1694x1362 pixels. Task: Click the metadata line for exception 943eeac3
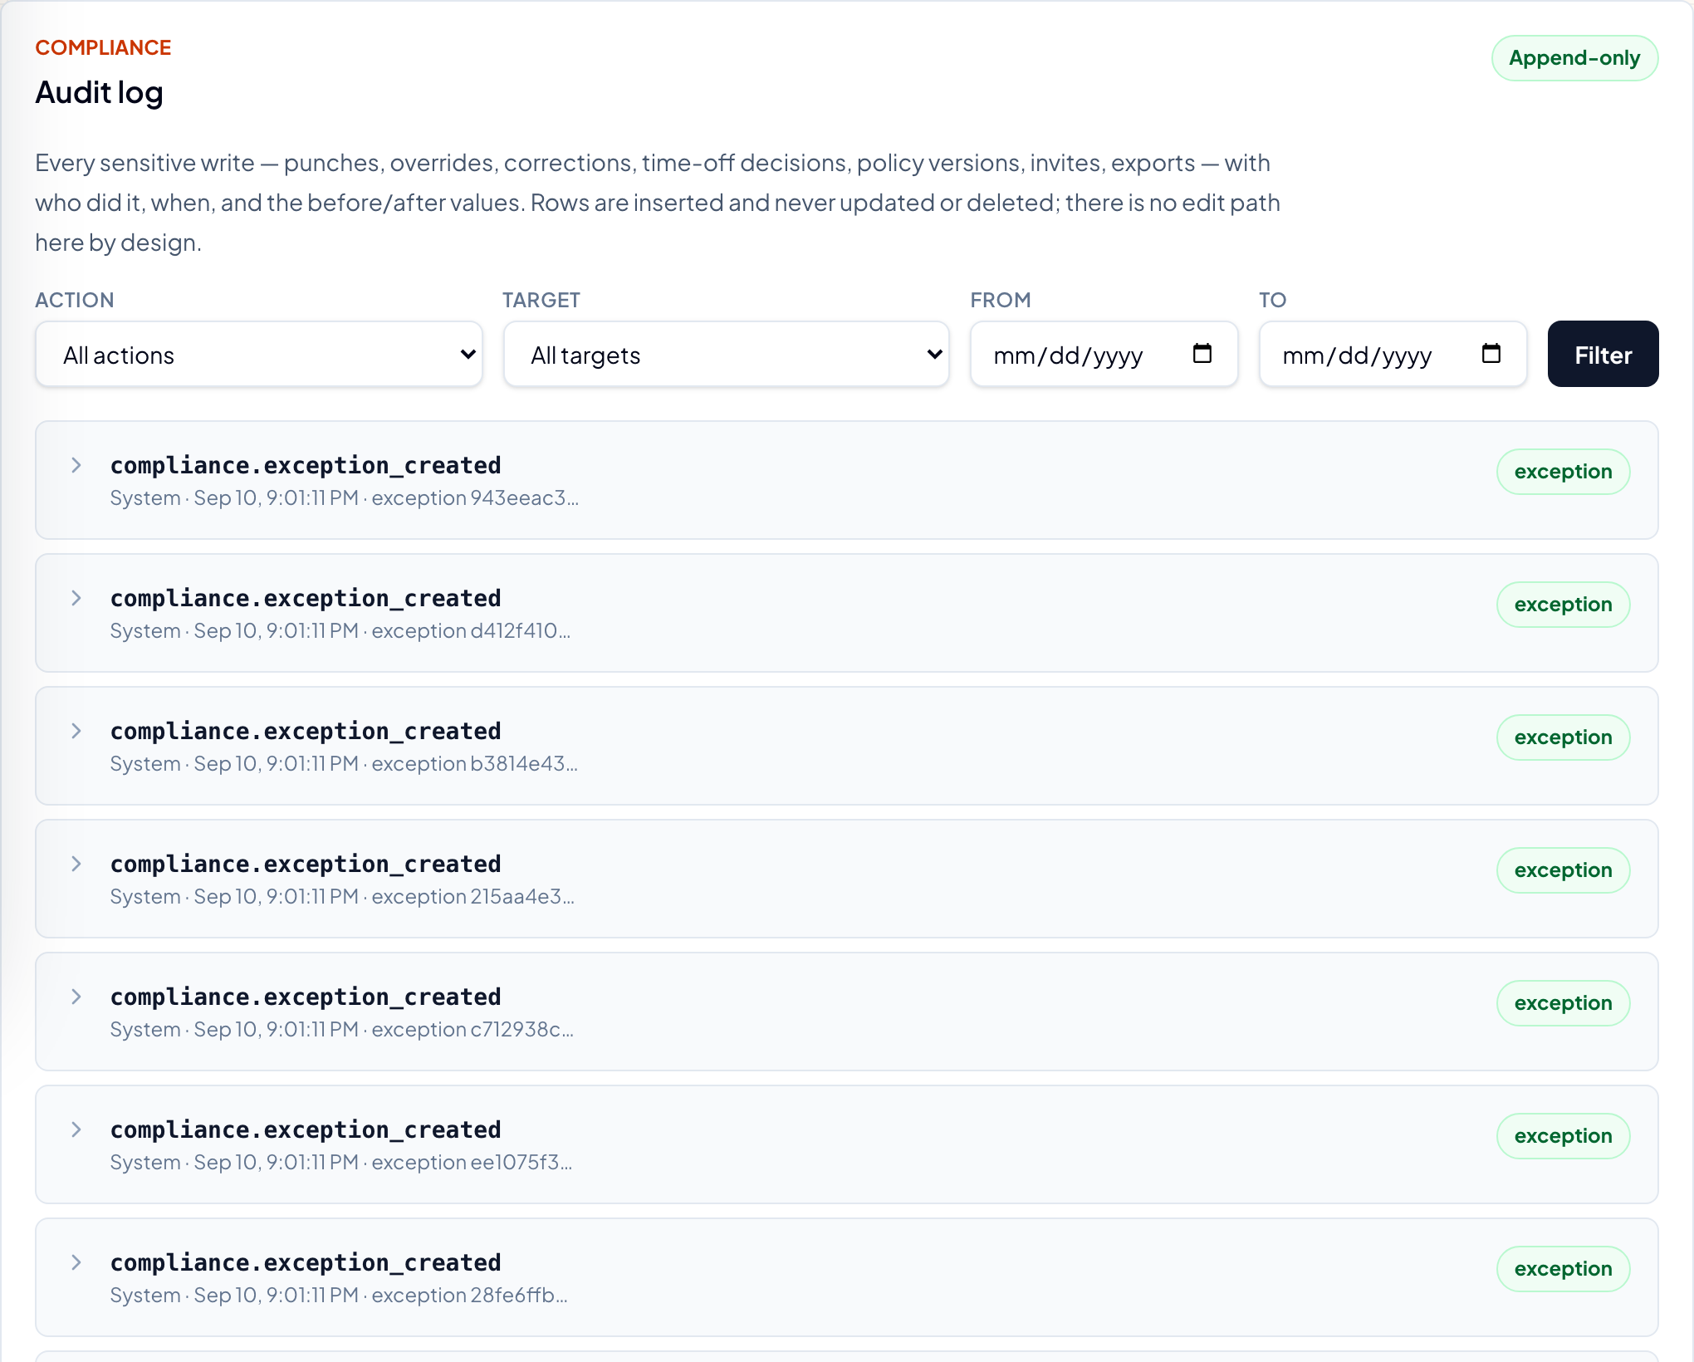345,498
